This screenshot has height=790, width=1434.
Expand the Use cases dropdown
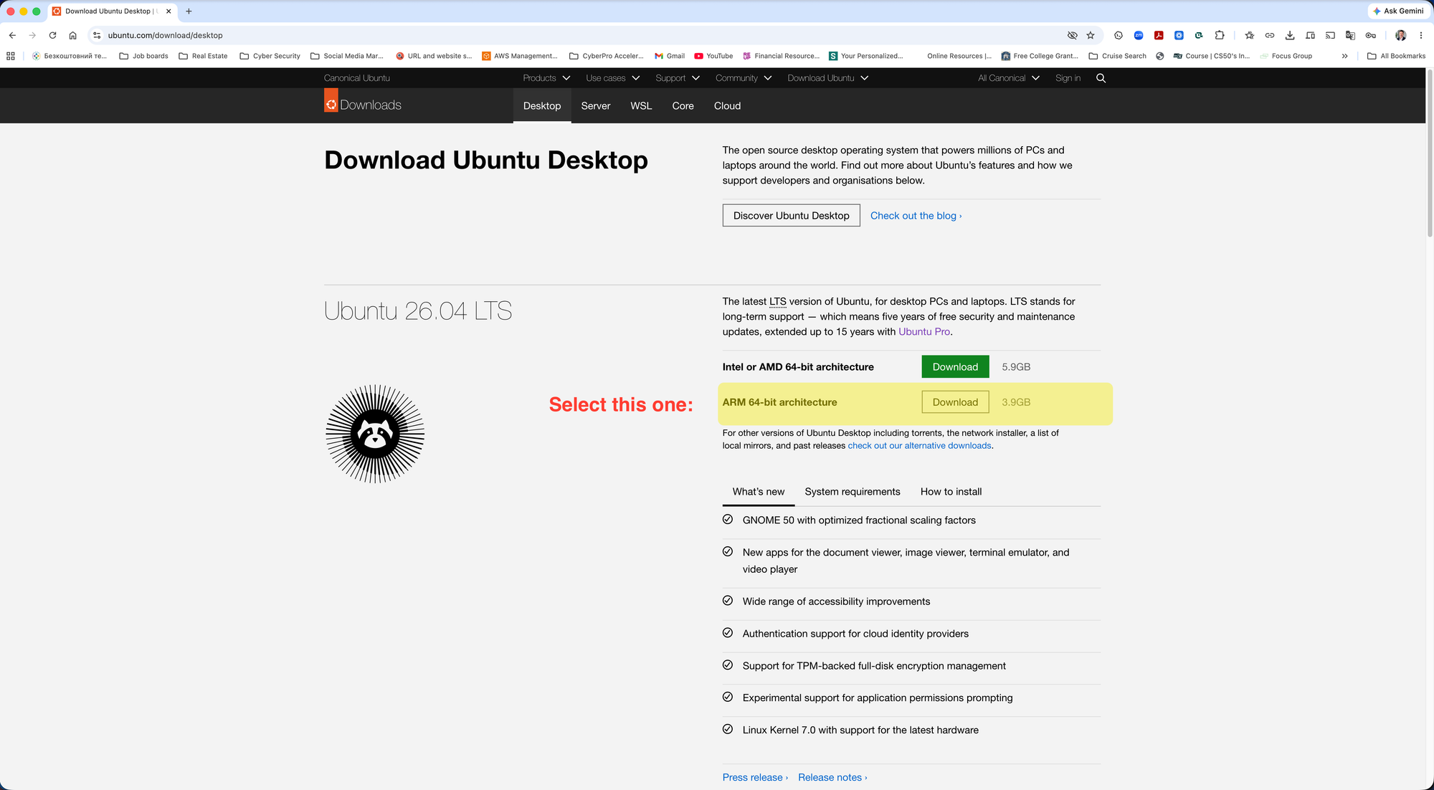[612, 78]
